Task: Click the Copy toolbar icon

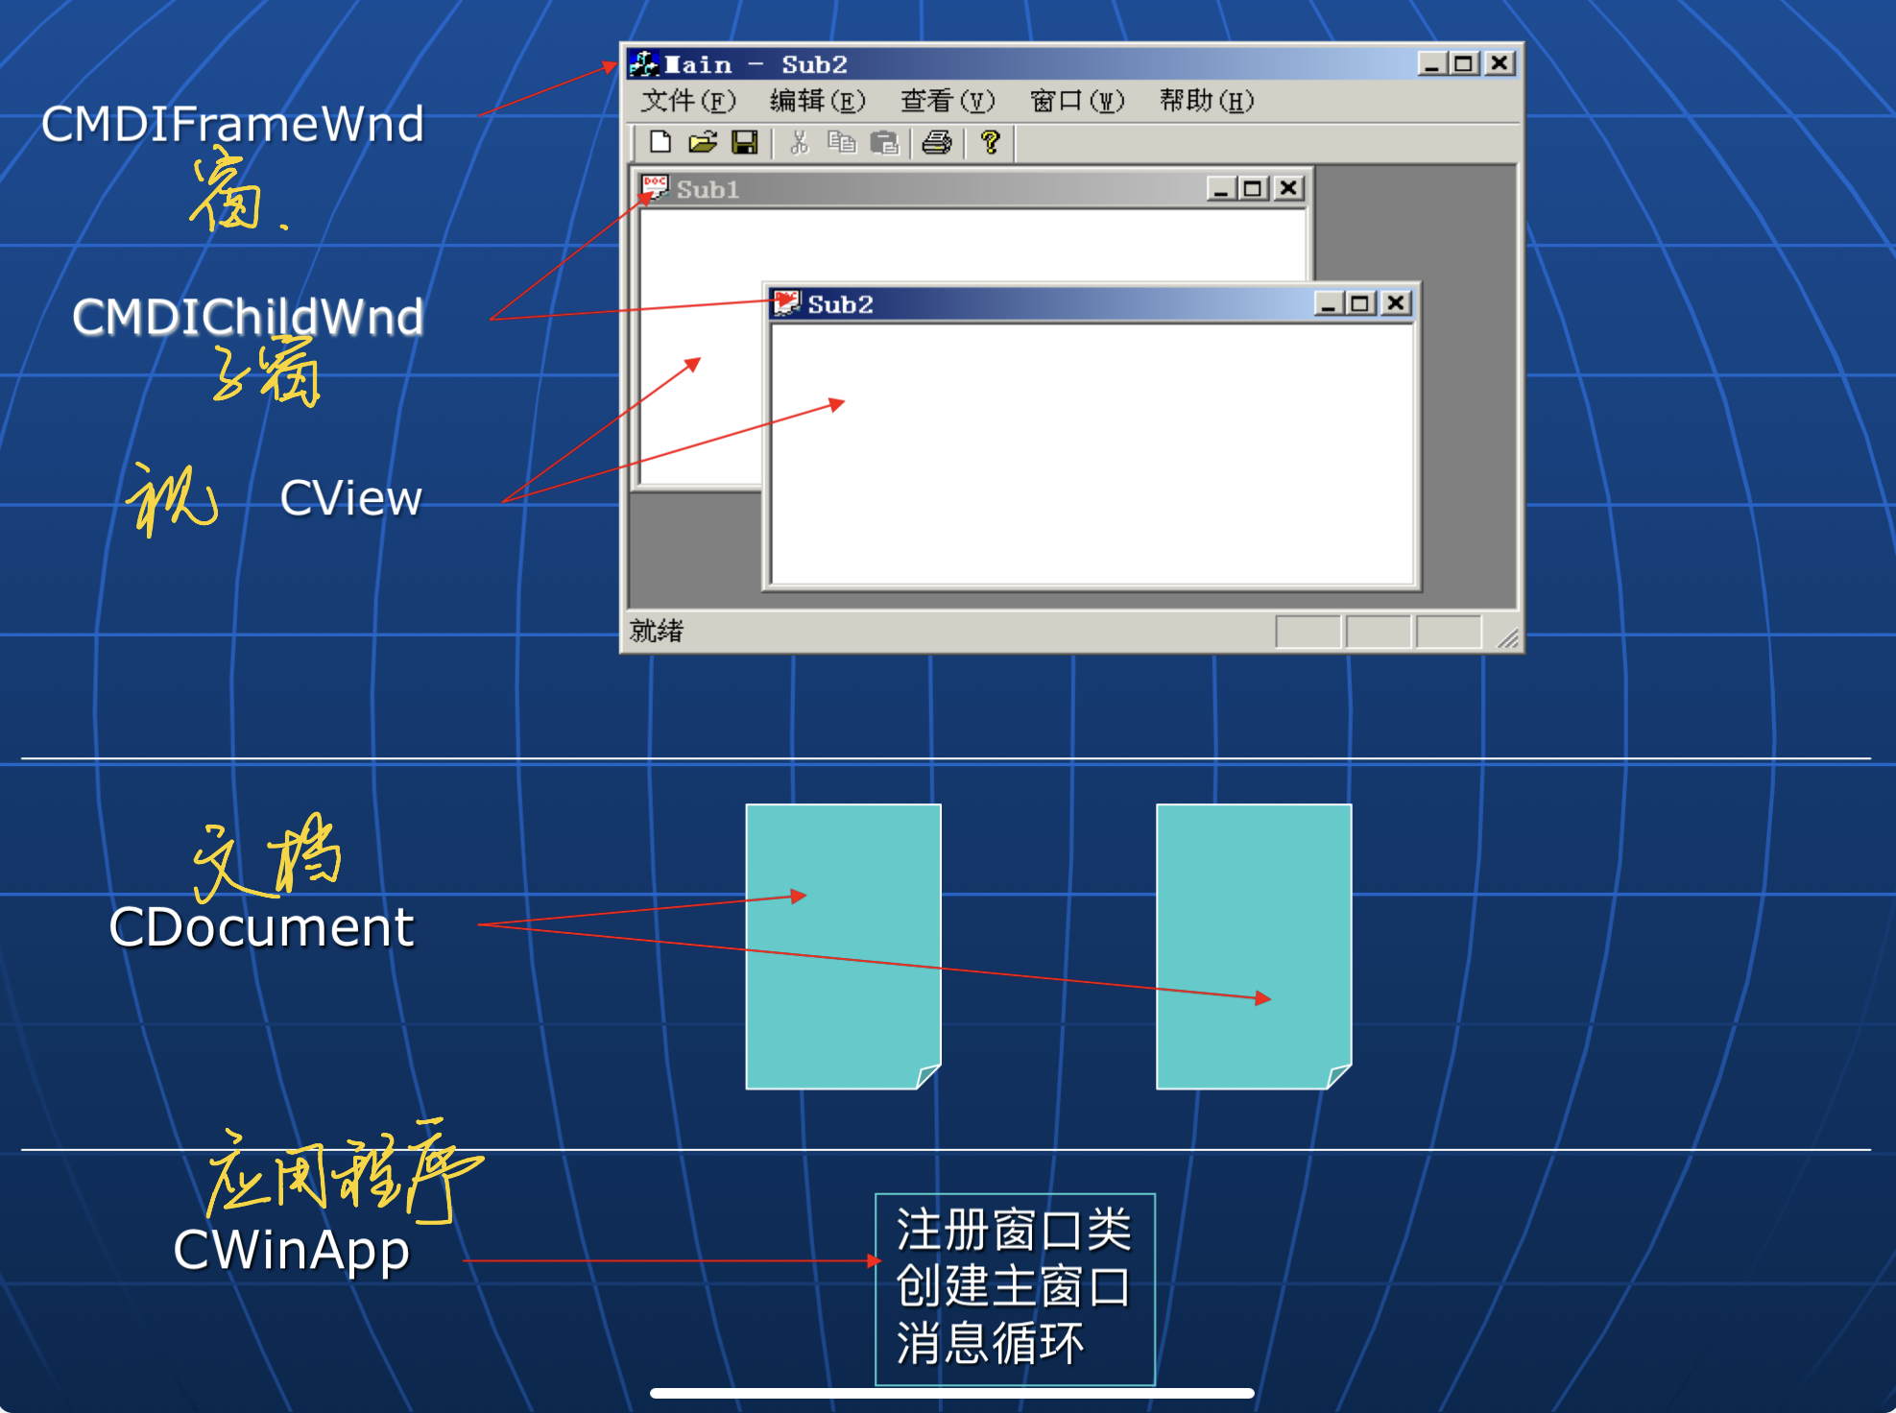Action: (841, 142)
